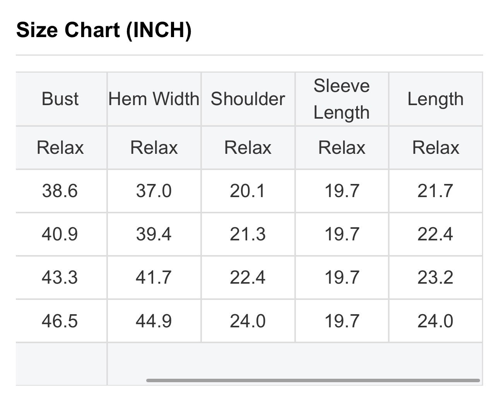Click the Sleeve Length column header
This screenshot has height=400, width=499.
(342, 99)
